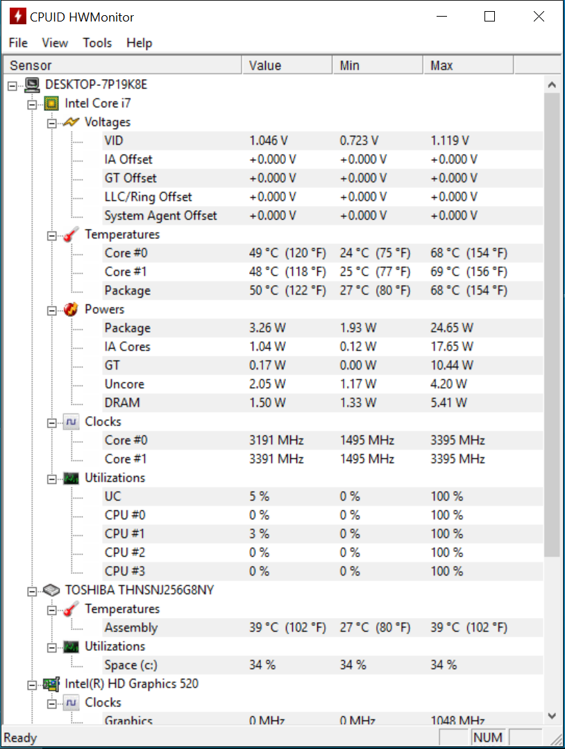Collapse the CPU Temperatures section
The height and width of the screenshot is (749, 565).
coord(51,236)
